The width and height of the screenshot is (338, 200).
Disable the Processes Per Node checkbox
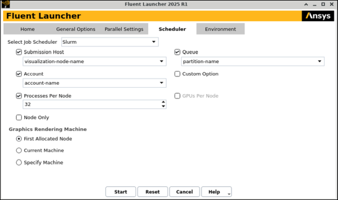tap(19, 96)
